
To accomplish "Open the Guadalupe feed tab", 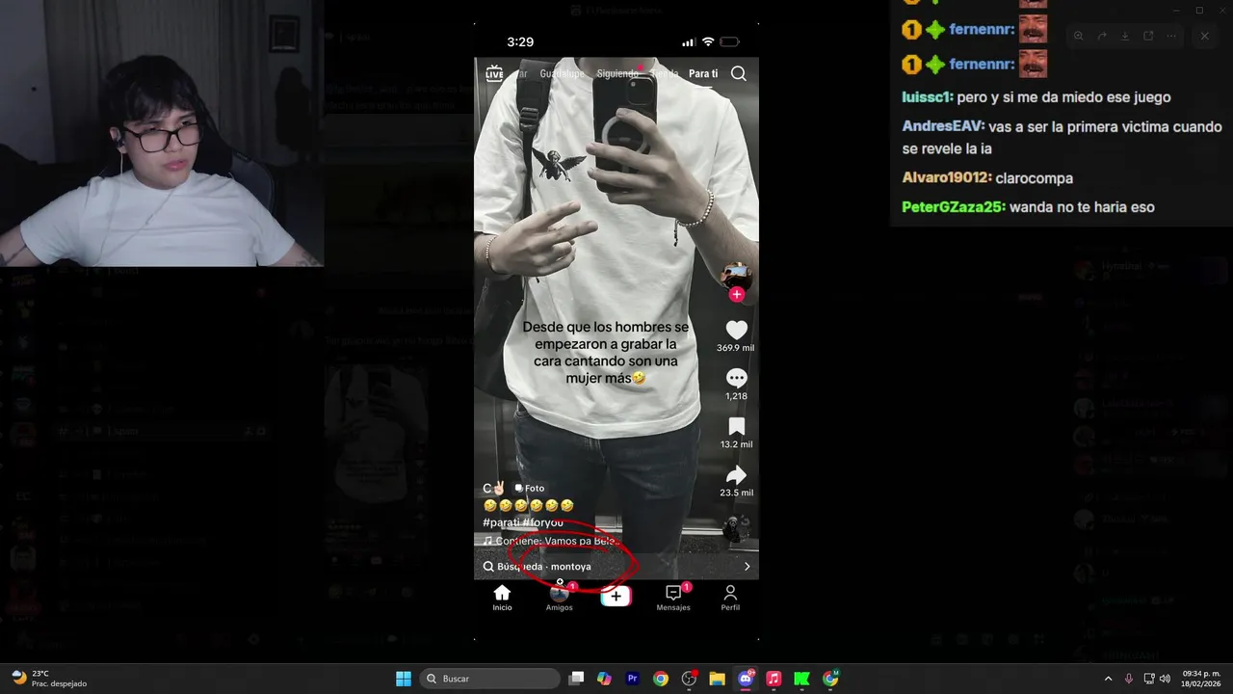I will pos(562,73).
